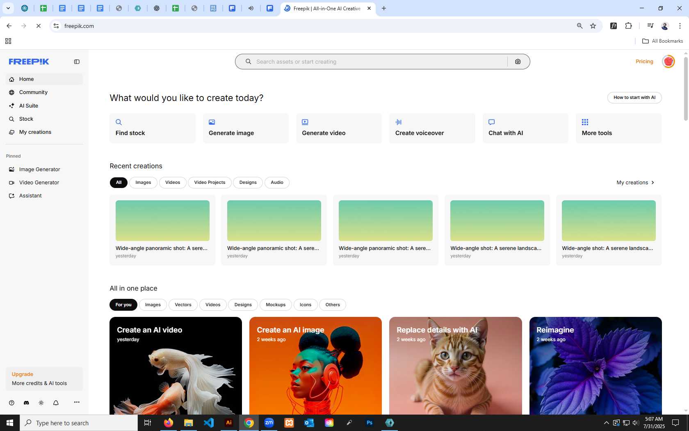Viewport: 689px width, 431px height.
Task: Select the Mockups tab
Action: point(276,305)
